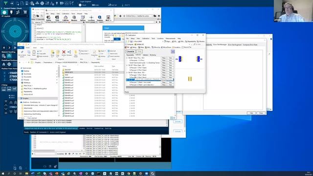The width and height of the screenshot is (313, 176).
Task: Click the save disk icon in top toolbar
Action: [x=26, y=3]
